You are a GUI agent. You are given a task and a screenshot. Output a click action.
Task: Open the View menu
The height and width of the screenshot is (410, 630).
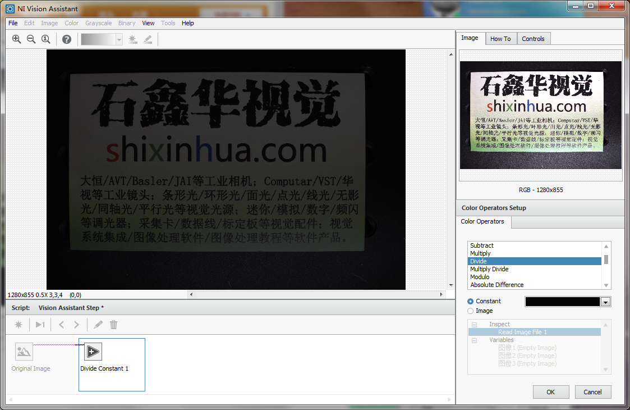tap(148, 23)
